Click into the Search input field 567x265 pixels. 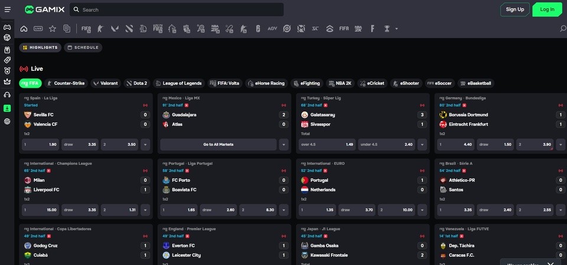tap(177, 10)
